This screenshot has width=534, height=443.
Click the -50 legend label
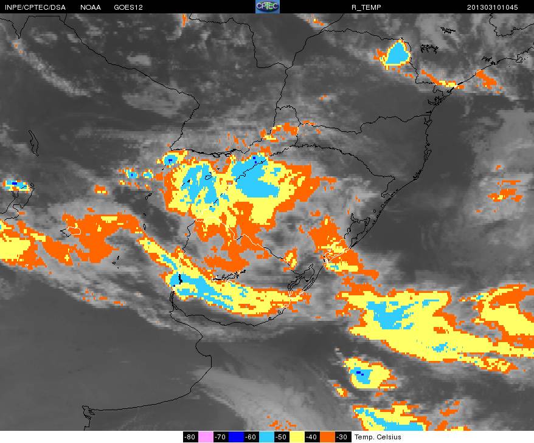[x=282, y=437]
